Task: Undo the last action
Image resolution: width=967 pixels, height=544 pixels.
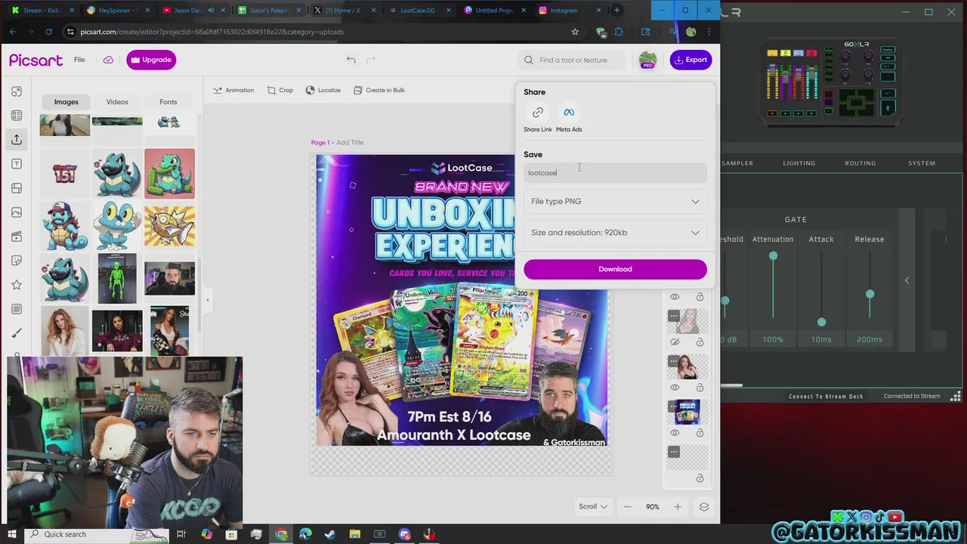Action: pos(351,60)
